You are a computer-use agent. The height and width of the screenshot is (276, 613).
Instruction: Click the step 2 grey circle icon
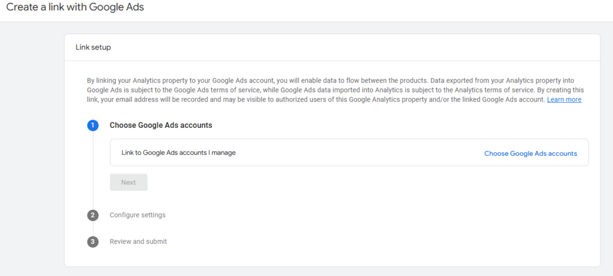93,215
